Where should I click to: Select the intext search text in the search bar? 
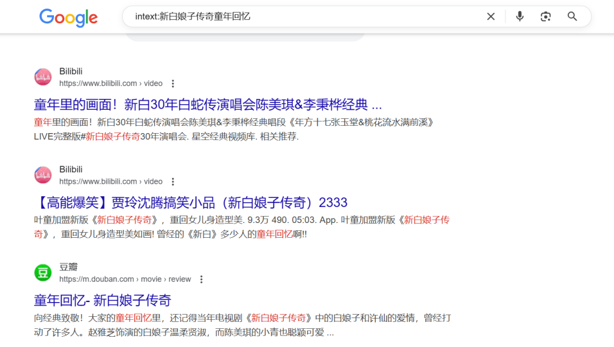(193, 16)
